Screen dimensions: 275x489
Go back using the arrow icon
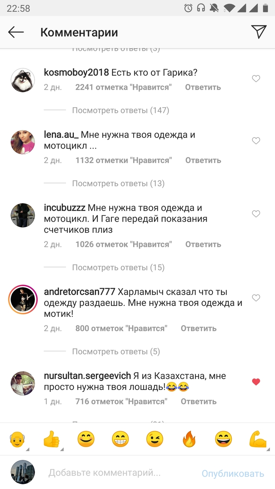coord(16,32)
